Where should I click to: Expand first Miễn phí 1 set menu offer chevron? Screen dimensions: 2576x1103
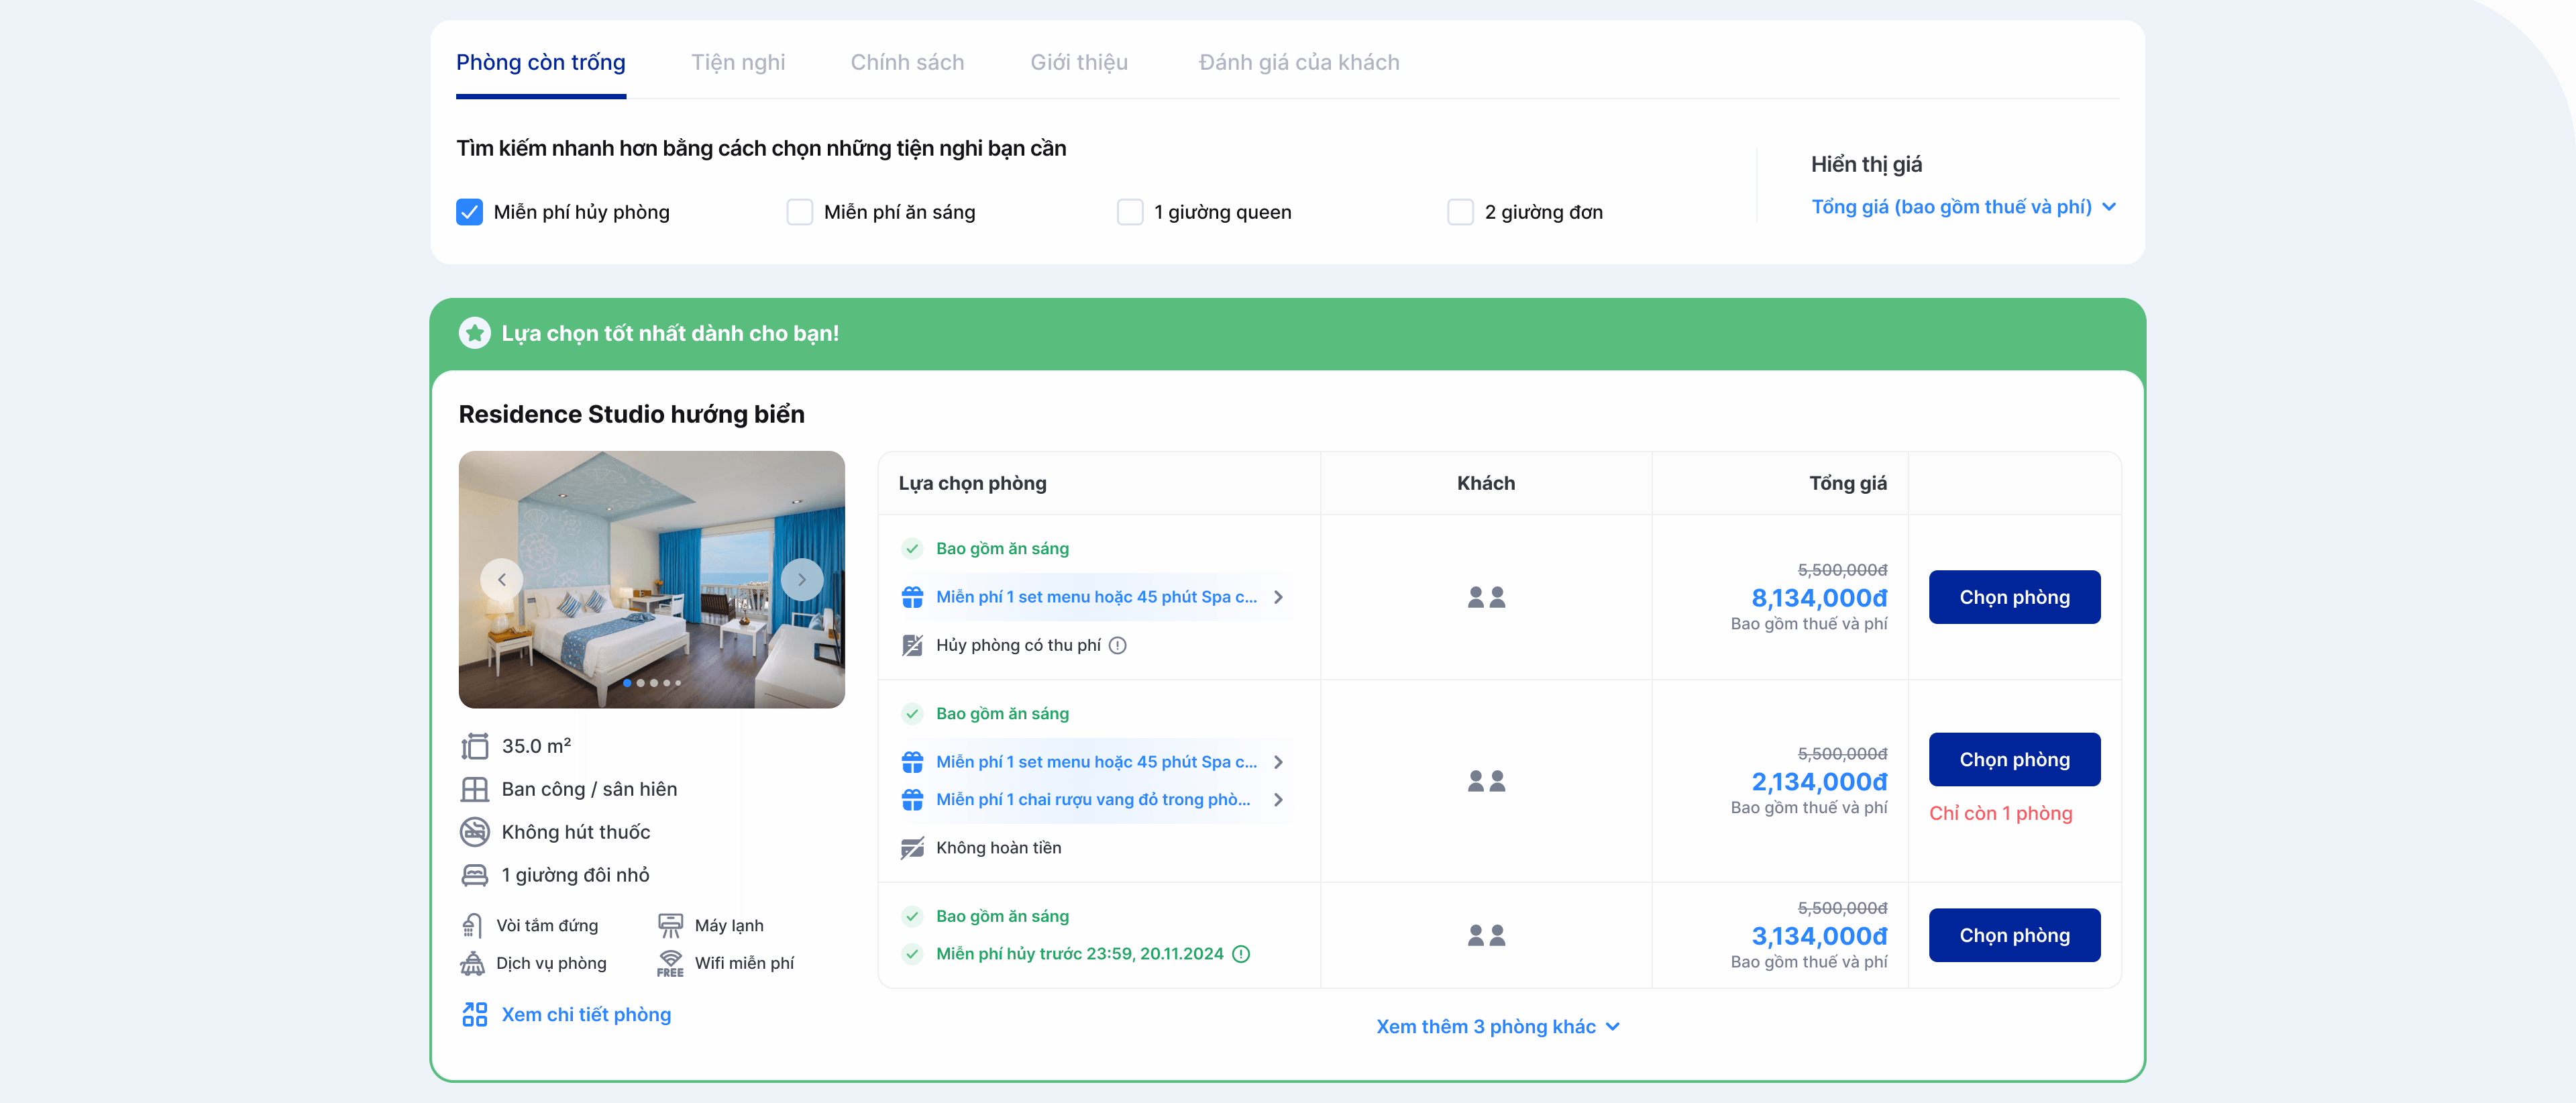tap(1278, 597)
